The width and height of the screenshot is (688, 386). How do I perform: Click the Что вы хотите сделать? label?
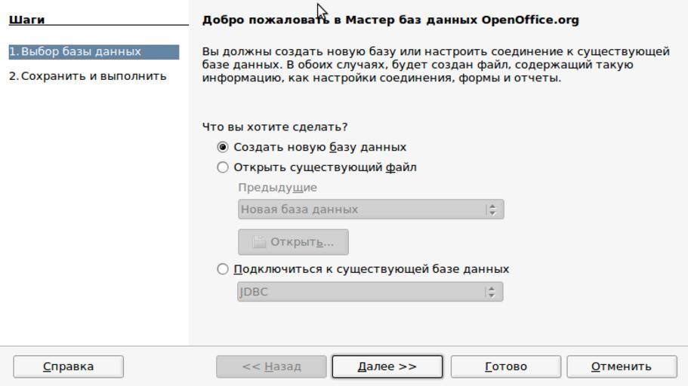click(275, 127)
